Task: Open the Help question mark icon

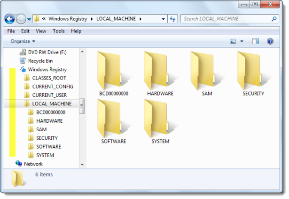Action: click(x=270, y=41)
